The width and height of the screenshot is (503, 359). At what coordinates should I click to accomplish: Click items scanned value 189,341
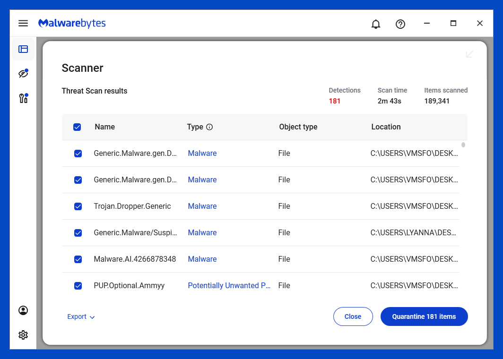(437, 101)
